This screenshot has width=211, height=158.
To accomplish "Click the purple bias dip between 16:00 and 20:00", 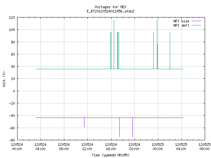I will pyautogui.click(x=119, y=127).
